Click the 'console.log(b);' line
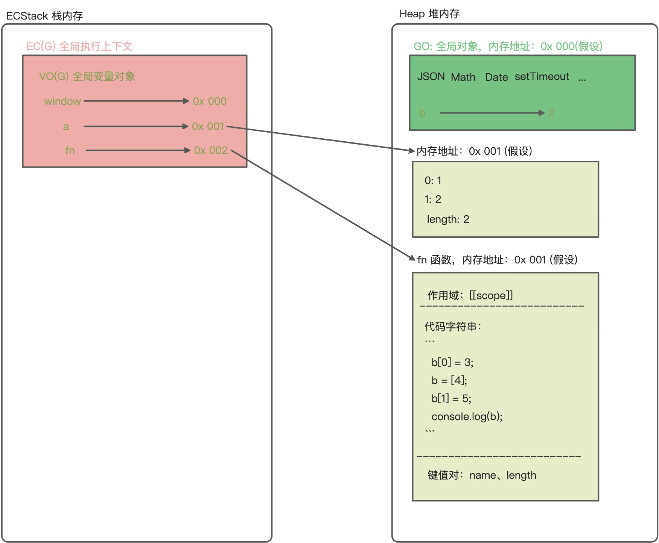The image size is (659, 543). pyautogui.click(x=467, y=416)
